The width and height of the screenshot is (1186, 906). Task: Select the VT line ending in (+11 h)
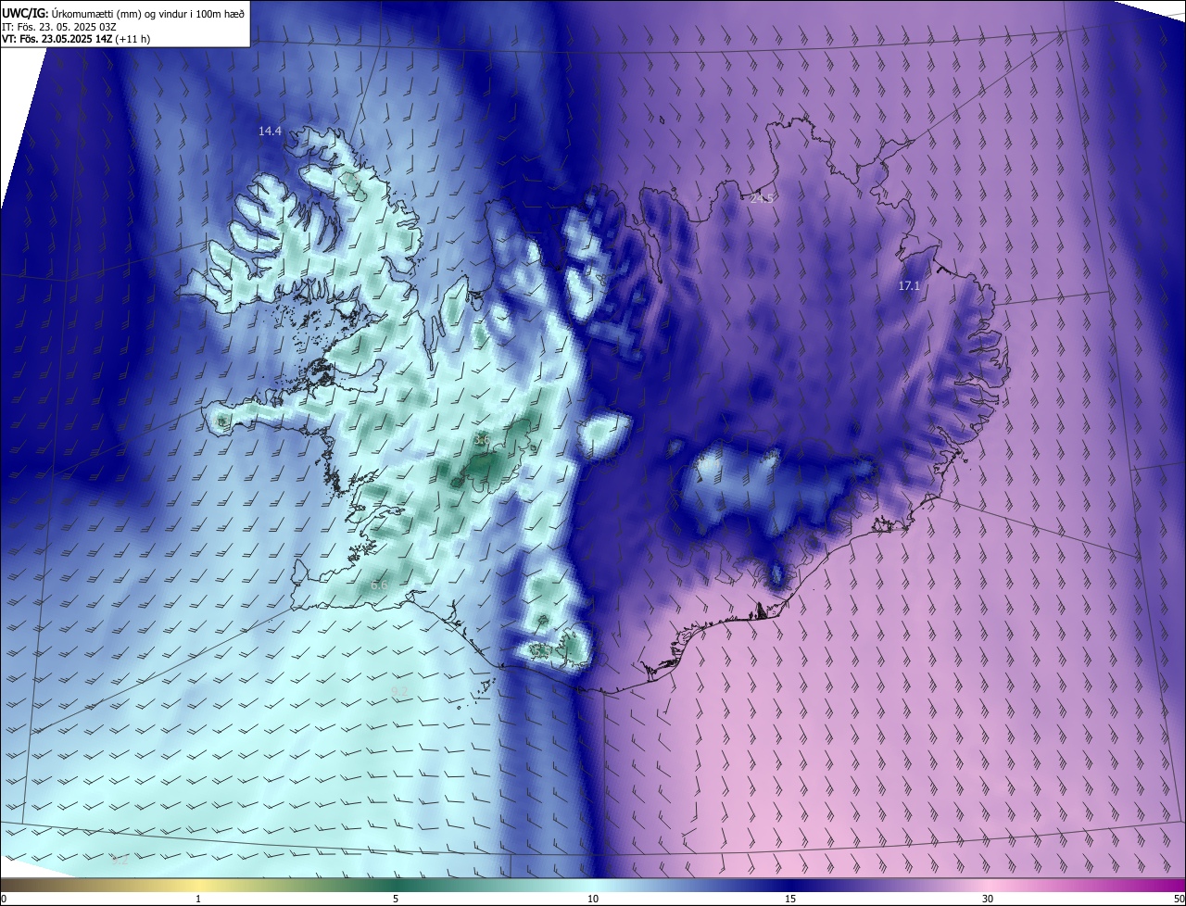pos(76,39)
